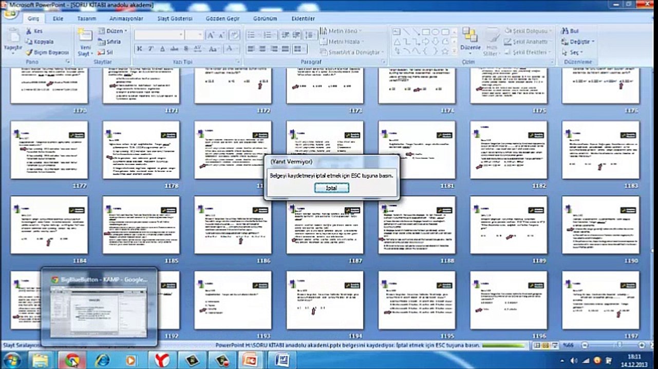This screenshot has height=369, width=658.
Task: Open the Düzenle arrange menu
Action: pyautogui.click(x=470, y=41)
